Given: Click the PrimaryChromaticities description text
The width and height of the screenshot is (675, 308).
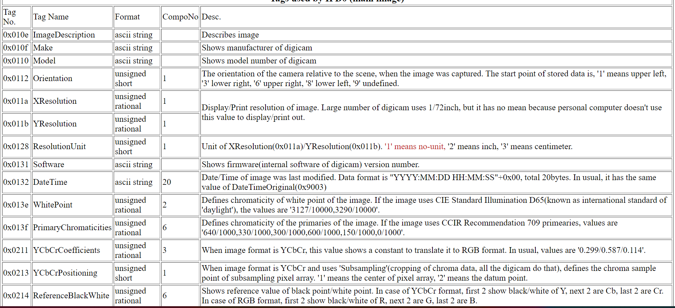Looking at the screenshot, I should pyautogui.click(x=409, y=228).
